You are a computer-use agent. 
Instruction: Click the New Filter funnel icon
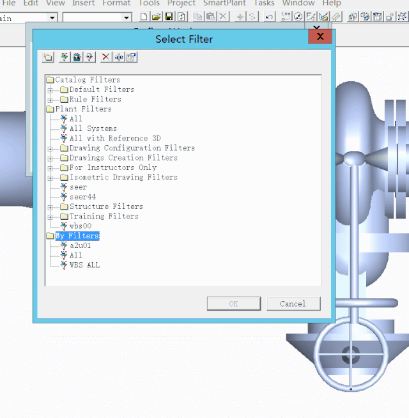tap(65, 57)
